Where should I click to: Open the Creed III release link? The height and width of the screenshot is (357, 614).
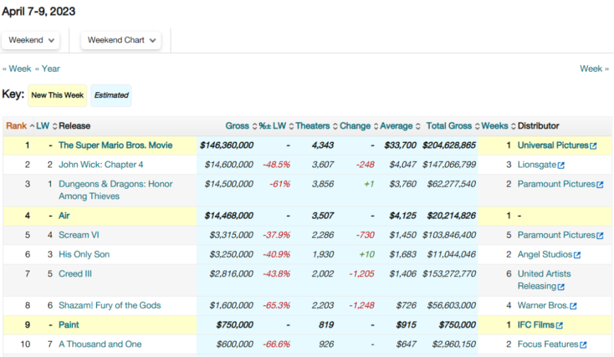pyautogui.click(x=75, y=274)
